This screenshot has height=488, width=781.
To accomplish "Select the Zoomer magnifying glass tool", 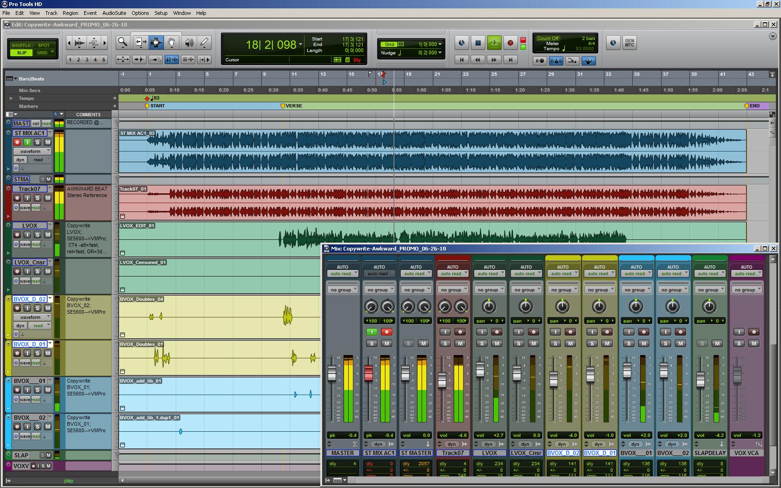I will (x=123, y=43).
